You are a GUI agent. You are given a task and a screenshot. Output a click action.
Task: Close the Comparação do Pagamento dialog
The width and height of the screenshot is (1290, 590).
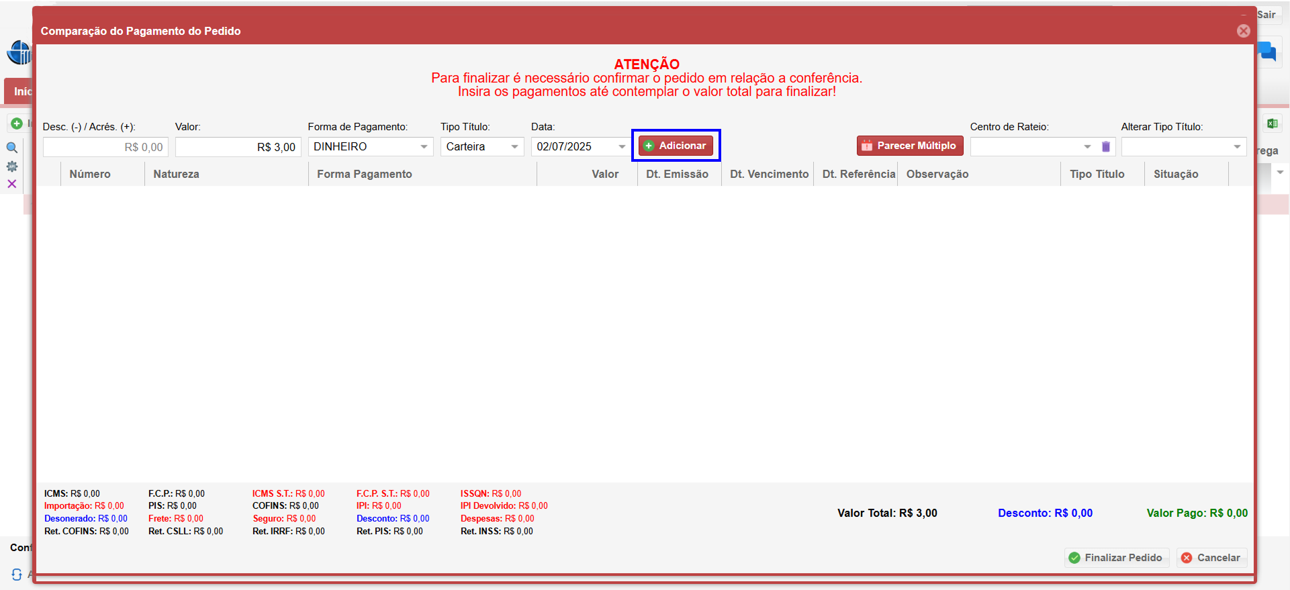[1244, 31]
